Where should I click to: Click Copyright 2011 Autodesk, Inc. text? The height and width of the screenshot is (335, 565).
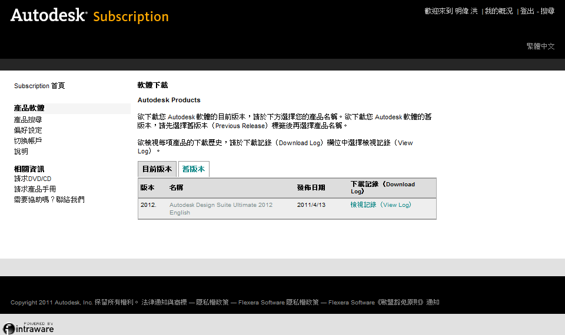52,302
